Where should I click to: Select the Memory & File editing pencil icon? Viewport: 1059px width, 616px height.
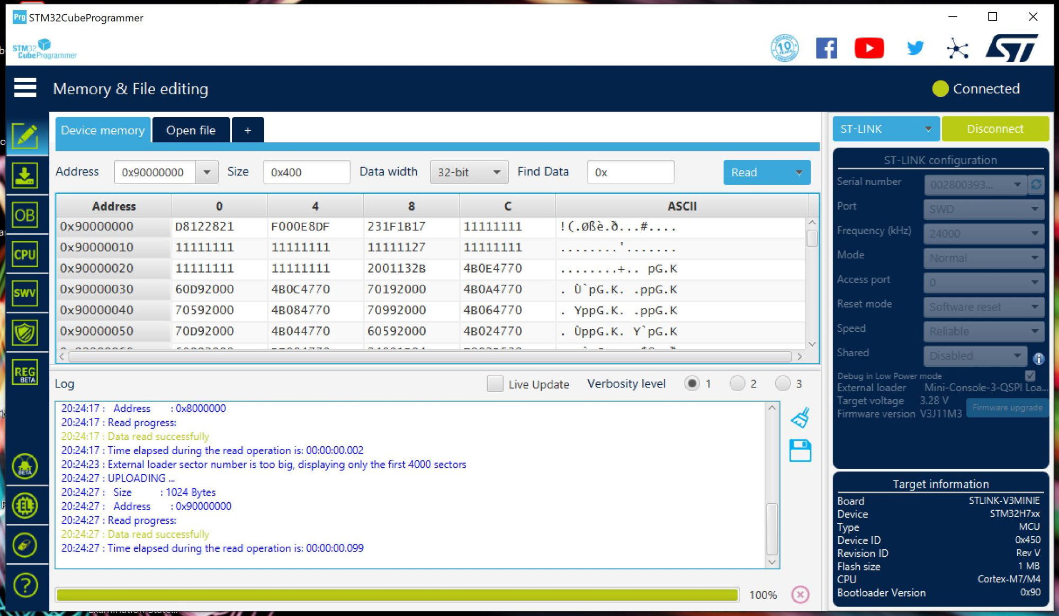tap(25, 136)
